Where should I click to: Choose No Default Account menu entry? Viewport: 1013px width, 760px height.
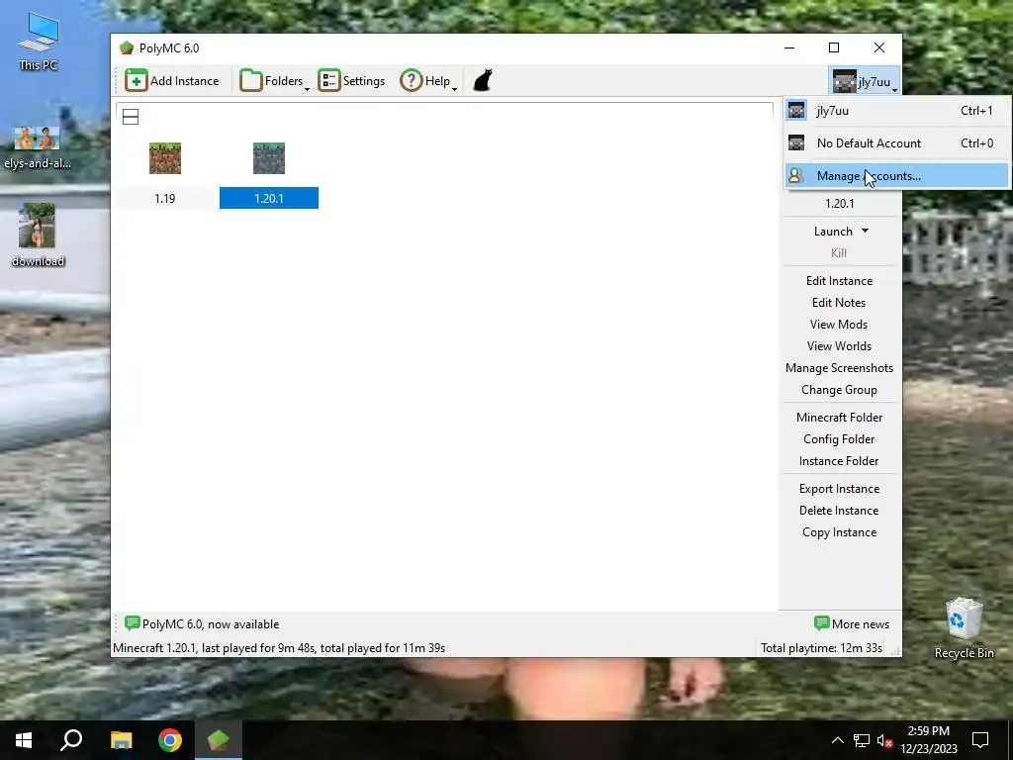(x=896, y=142)
